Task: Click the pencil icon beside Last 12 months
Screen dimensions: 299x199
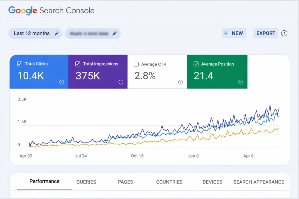Action: pos(57,34)
